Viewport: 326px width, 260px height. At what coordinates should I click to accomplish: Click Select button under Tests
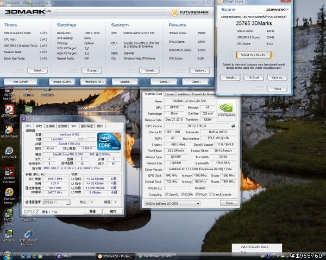(x=38, y=70)
